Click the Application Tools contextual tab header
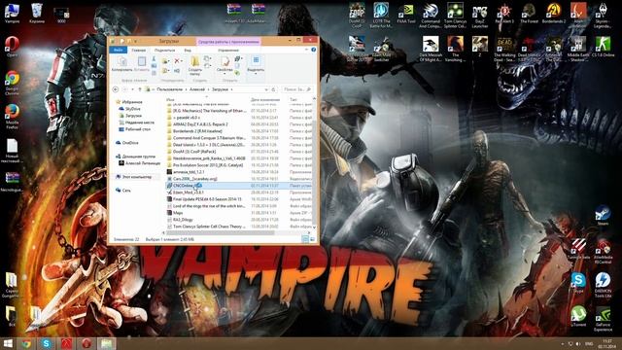This screenshot has width=622, height=350. point(228,41)
